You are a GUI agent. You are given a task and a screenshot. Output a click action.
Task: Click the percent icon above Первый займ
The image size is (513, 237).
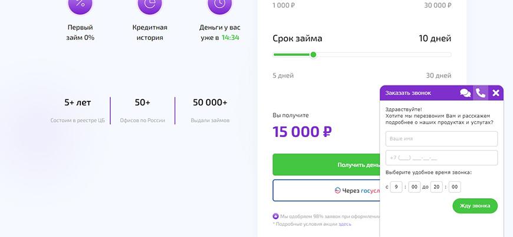coord(80,5)
